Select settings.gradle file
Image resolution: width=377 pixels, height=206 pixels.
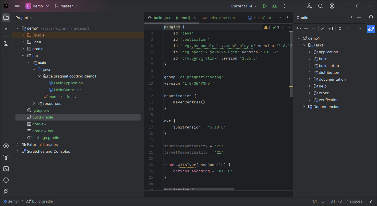pyautogui.click(x=46, y=138)
